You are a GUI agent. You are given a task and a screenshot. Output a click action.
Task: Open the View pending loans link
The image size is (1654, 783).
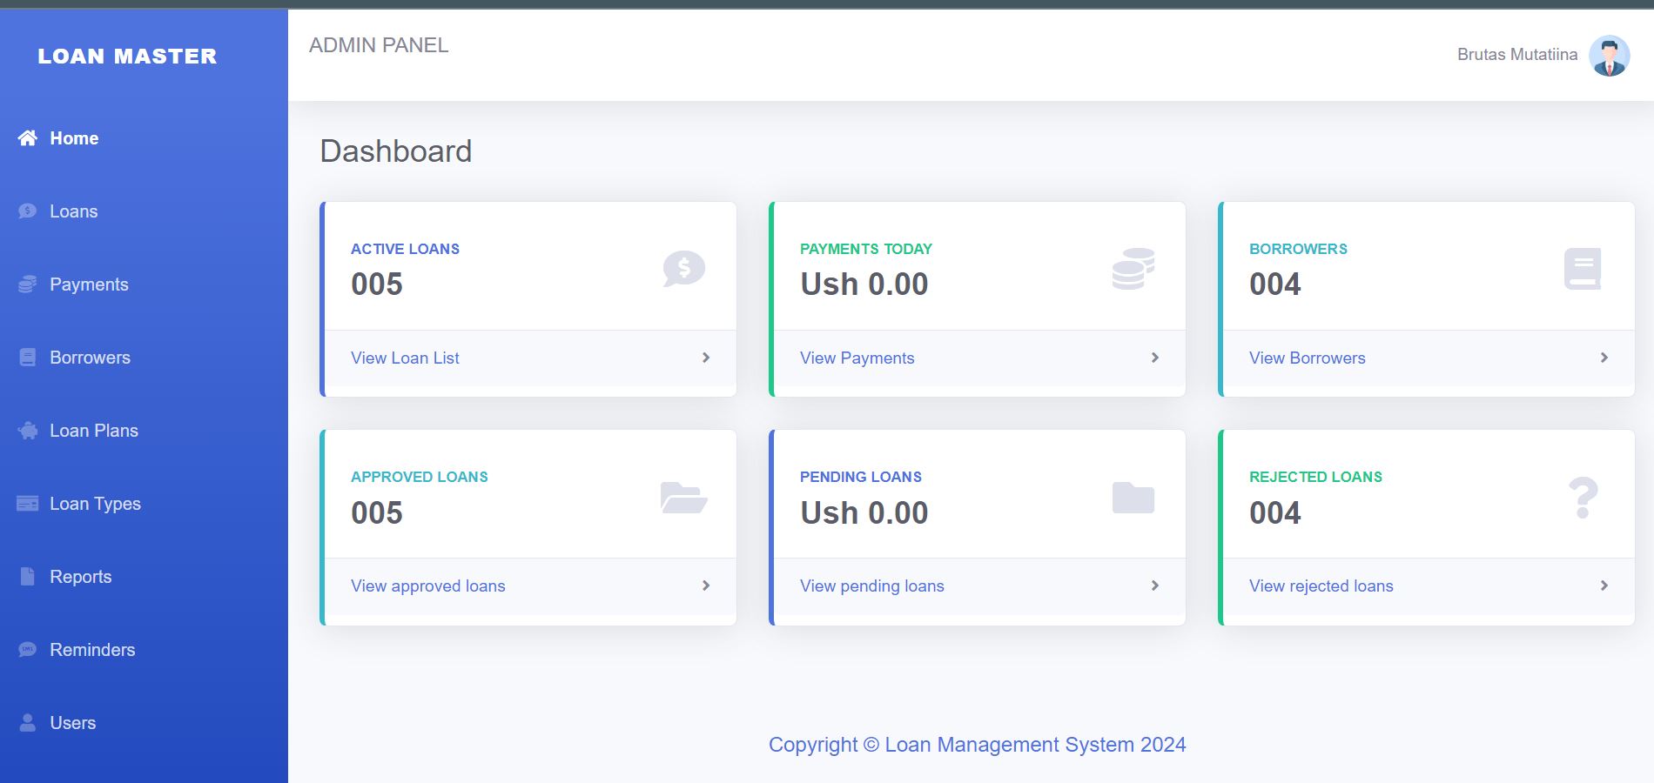pyautogui.click(x=871, y=586)
